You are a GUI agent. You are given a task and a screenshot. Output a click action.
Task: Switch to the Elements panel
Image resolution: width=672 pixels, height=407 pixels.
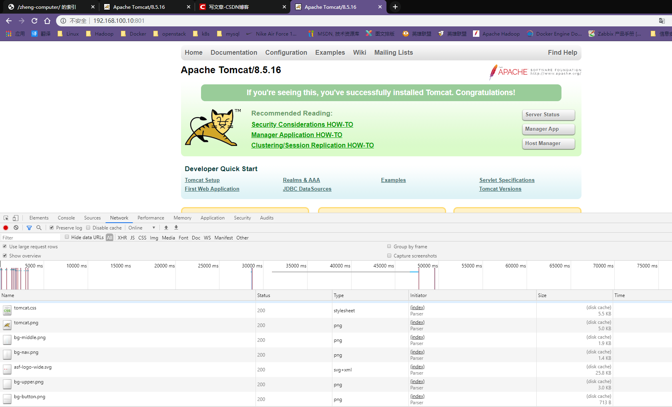point(39,218)
